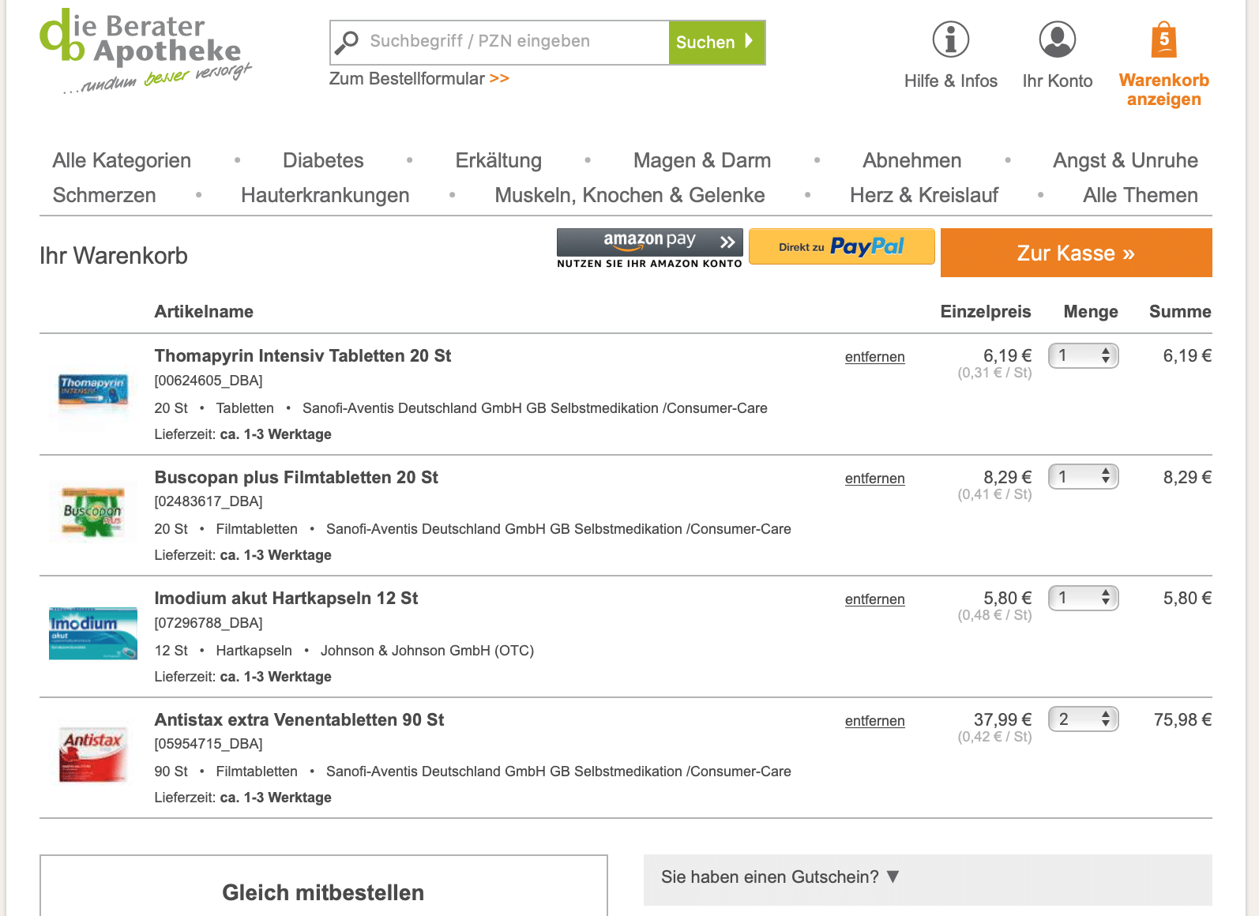Click the Einzelpreis column header

click(986, 312)
